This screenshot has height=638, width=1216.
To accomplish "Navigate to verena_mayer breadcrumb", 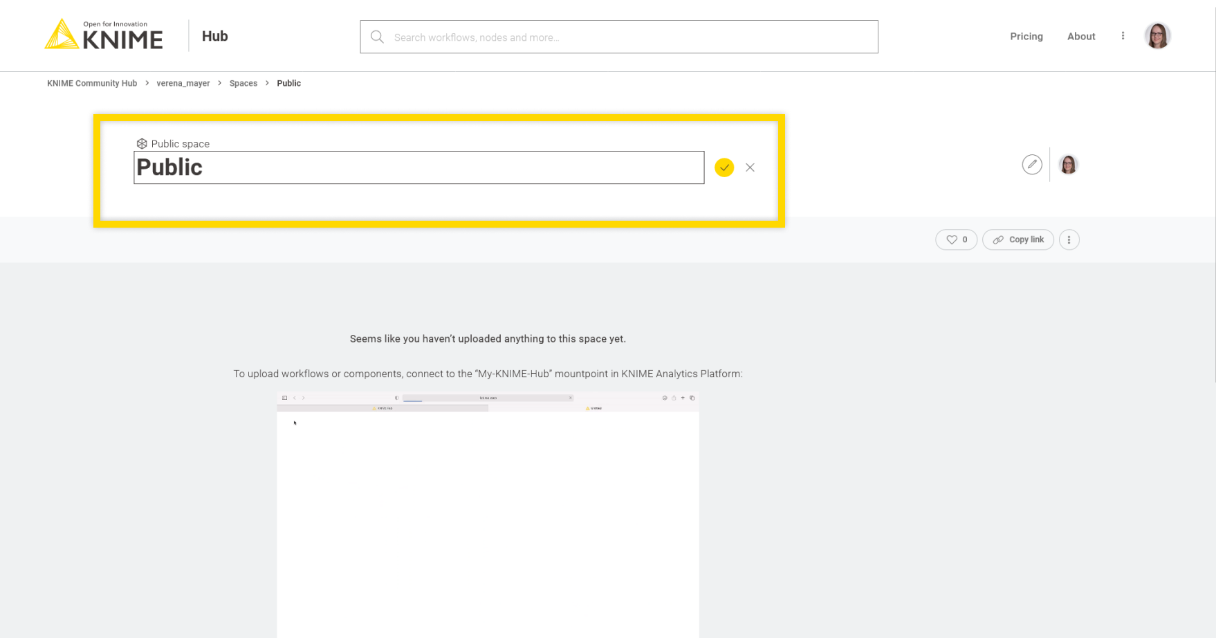I will (x=183, y=83).
